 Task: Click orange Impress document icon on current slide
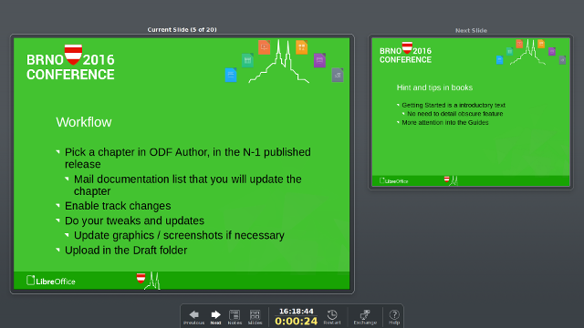tap(264, 47)
